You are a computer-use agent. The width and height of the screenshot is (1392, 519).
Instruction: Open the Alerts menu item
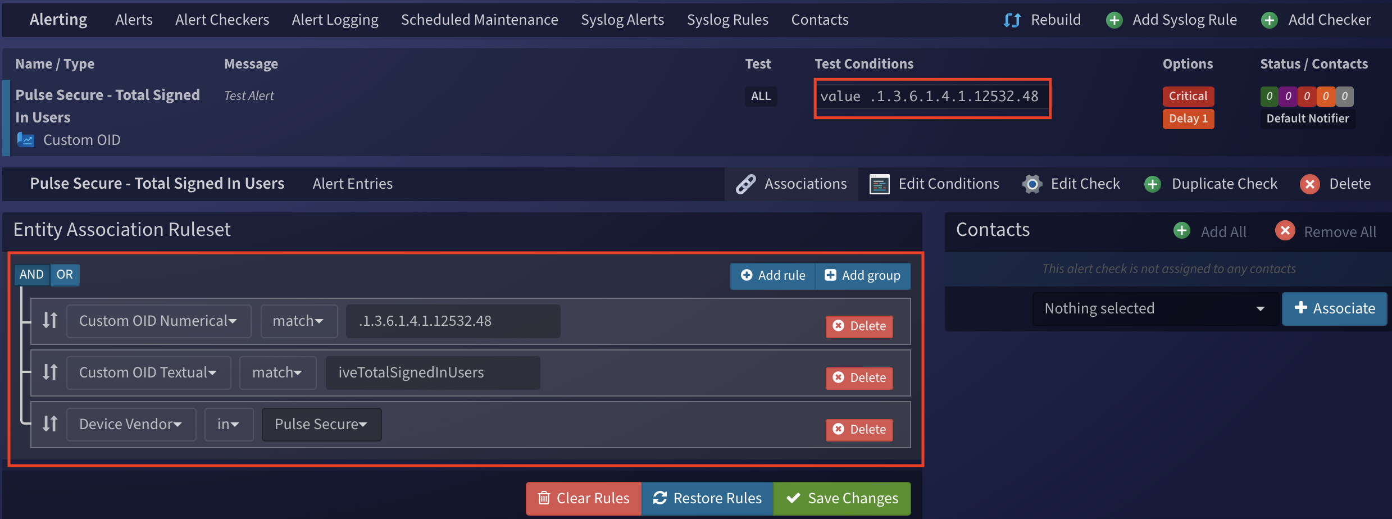[134, 20]
